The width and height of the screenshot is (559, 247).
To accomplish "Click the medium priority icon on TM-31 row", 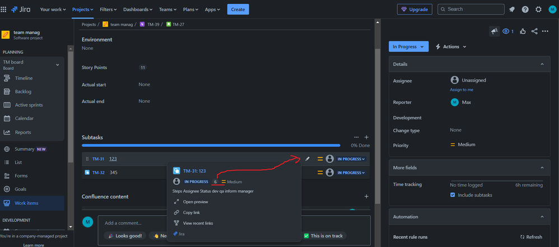I will (x=320, y=159).
